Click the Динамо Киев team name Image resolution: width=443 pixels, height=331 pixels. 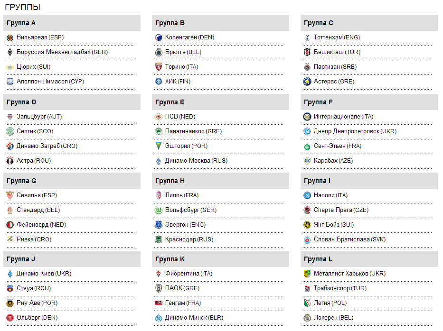tap(44, 274)
